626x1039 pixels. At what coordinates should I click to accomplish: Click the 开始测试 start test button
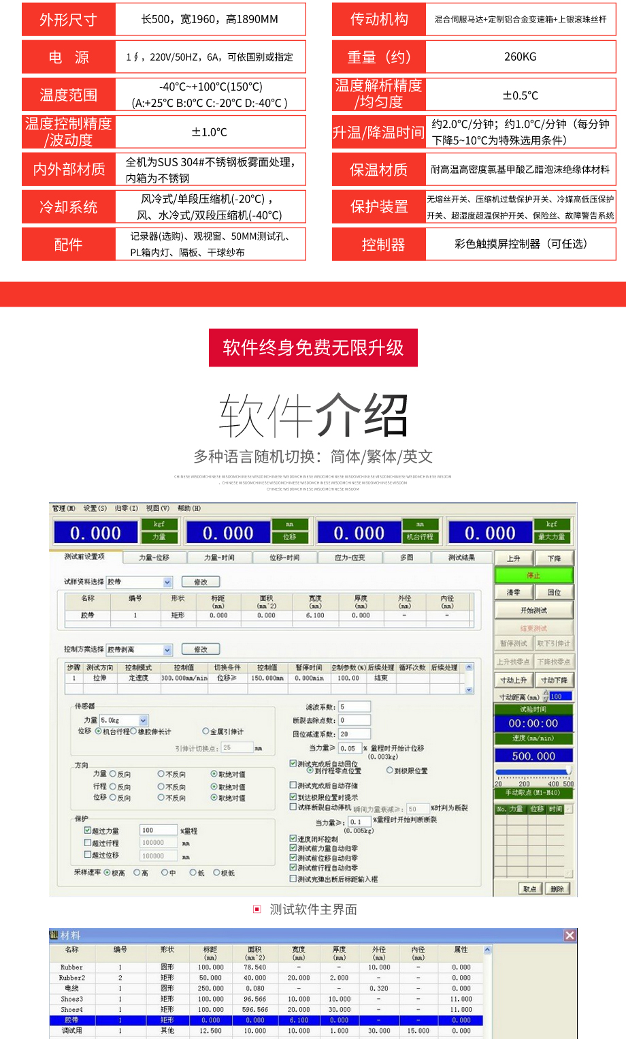[533, 610]
